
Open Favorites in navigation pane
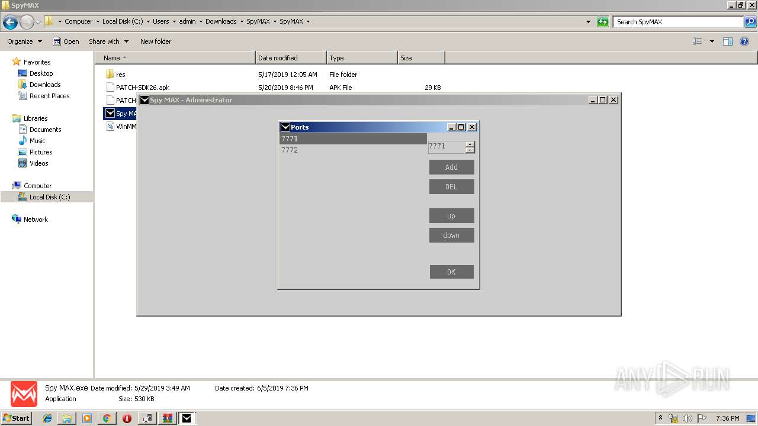pyautogui.click(x=37, y=62)
